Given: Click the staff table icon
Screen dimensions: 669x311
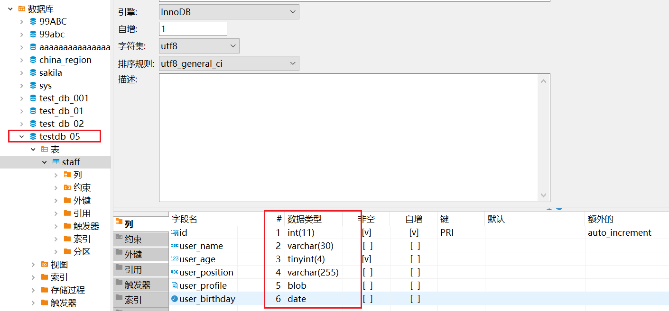Looking at the screenshot, I should tap(56, 162).
